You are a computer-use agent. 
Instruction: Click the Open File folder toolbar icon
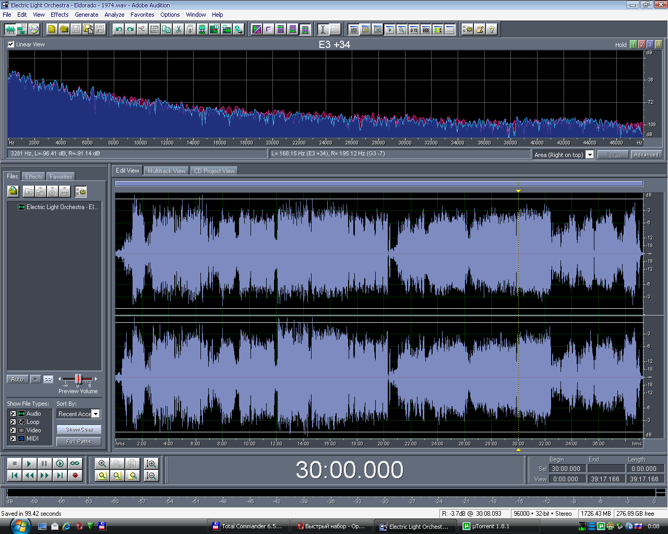64,29
